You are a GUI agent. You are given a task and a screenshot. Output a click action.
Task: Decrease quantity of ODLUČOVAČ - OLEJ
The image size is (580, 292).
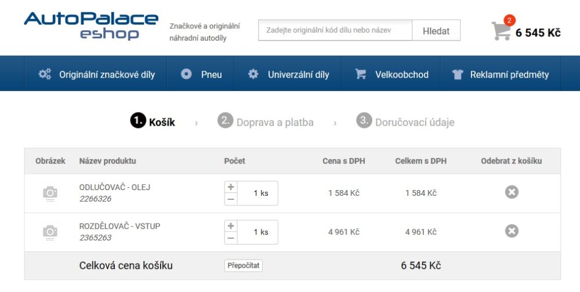click(231, 199)
